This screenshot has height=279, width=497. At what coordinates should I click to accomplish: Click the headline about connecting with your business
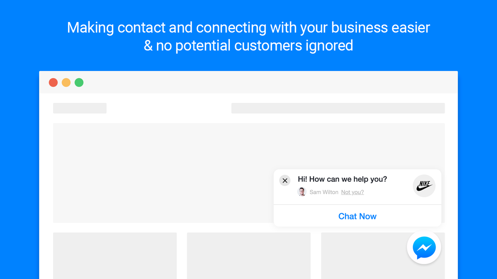(x=248, y=36)
